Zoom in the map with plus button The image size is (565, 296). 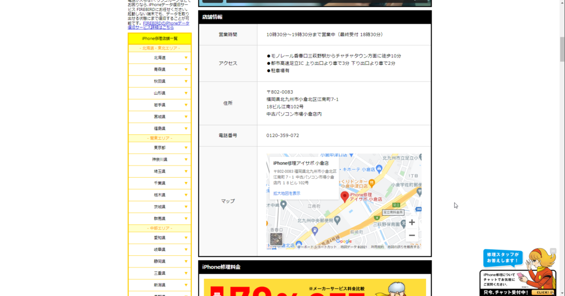[x=412, y=222]
